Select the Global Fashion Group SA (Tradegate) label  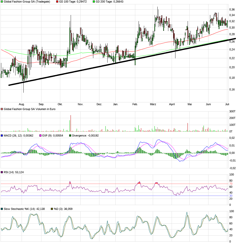tap(27, 2)
